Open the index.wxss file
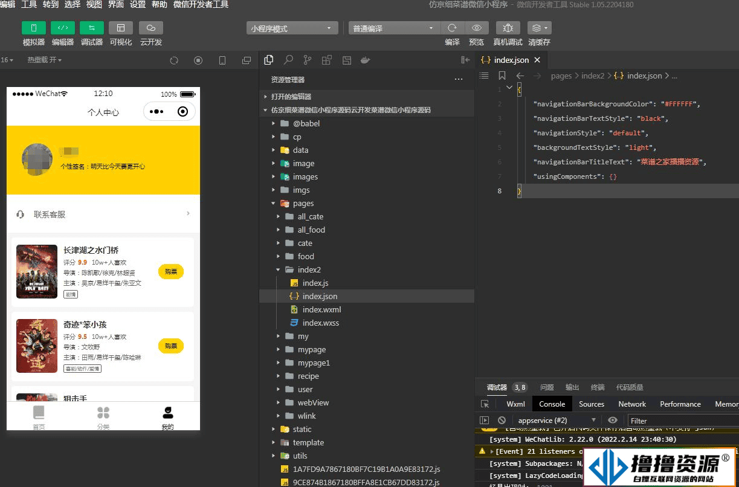This screenshot has width=739, height=487. pos(367,323)
